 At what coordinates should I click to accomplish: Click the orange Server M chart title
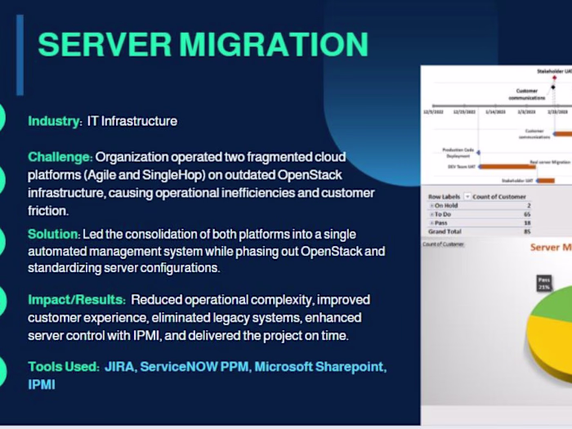551,248
